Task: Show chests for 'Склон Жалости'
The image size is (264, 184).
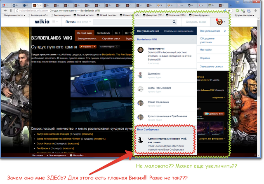Action: click(x=73, y=144)
